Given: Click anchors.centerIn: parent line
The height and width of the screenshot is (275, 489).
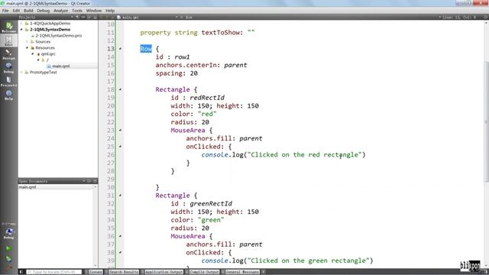Looking at the screenshot, I should pos(201,65).
